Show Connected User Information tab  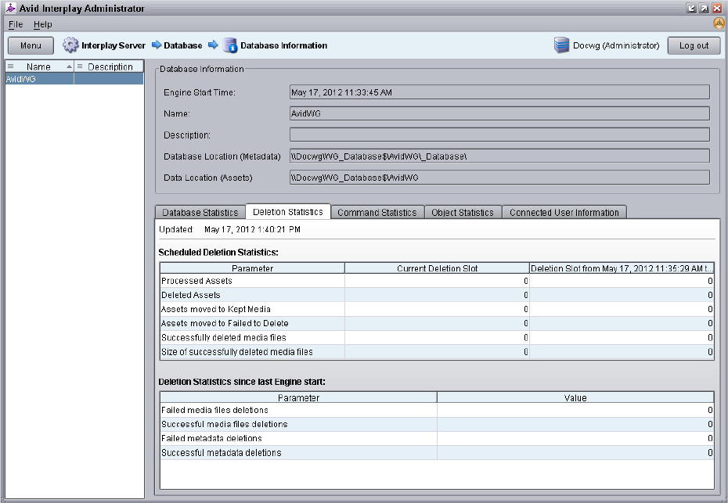564,213
